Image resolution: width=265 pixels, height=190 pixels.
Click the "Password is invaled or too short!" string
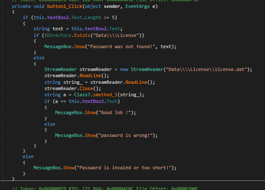(x=128, y=168)
